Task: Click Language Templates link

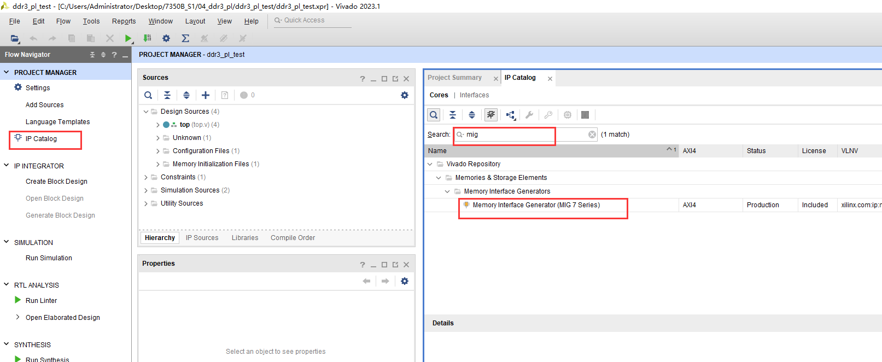Action: [57, 122]
